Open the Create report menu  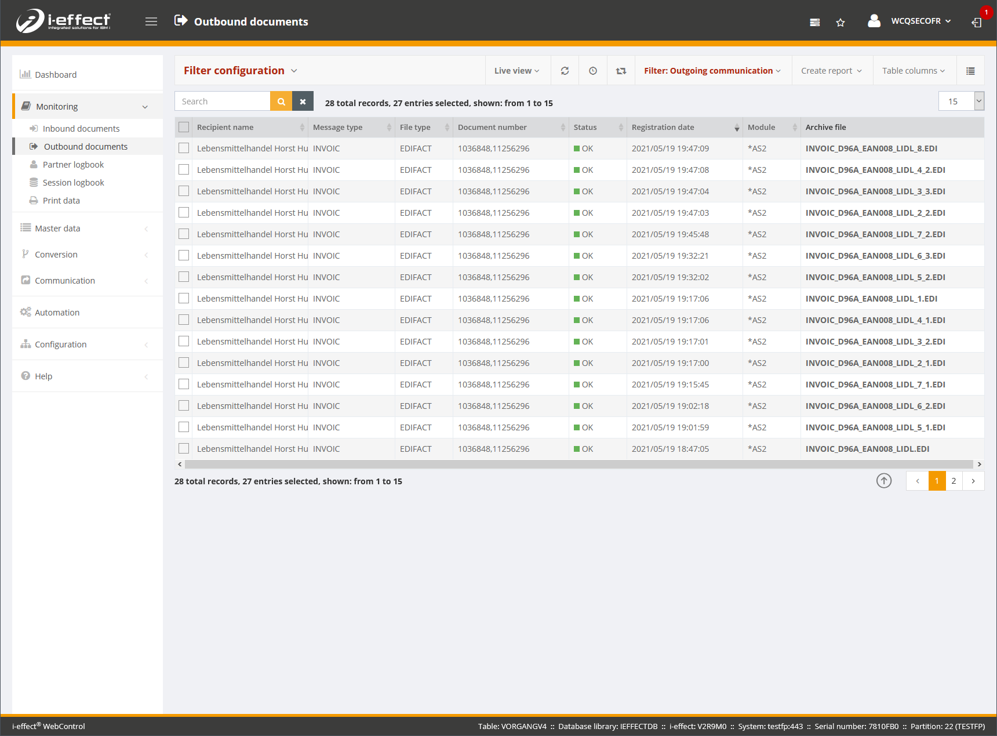point(831,71)
